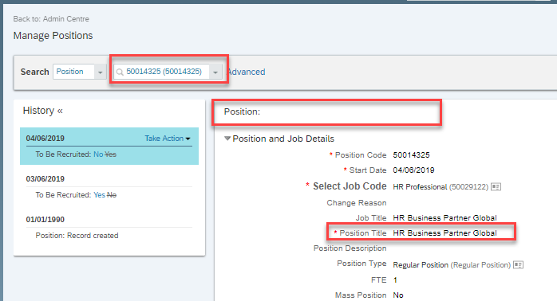Click FTE value 1

pos(395,280)
